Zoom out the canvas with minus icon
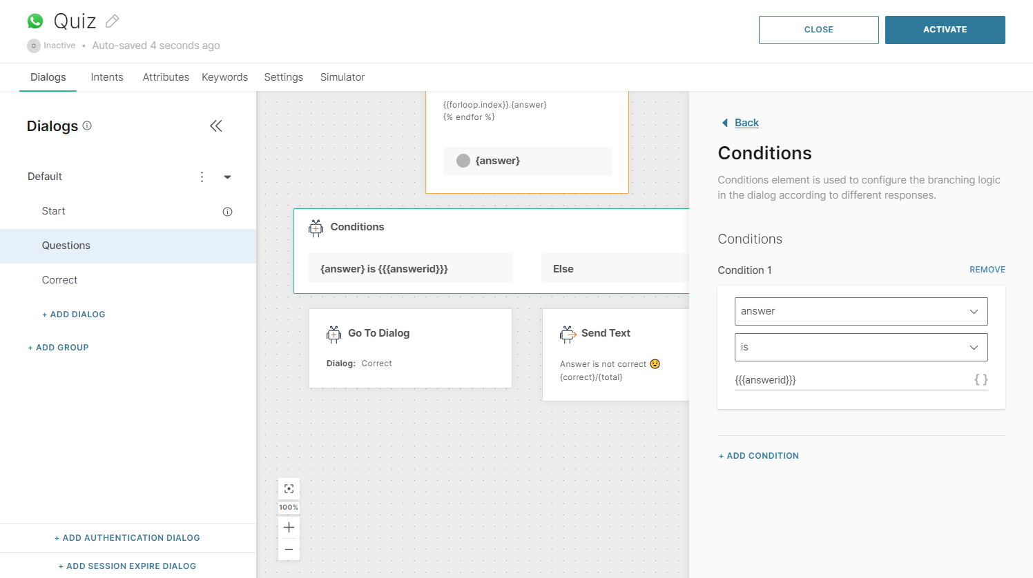The image size is (1033, 578). (x=289, y=550)
